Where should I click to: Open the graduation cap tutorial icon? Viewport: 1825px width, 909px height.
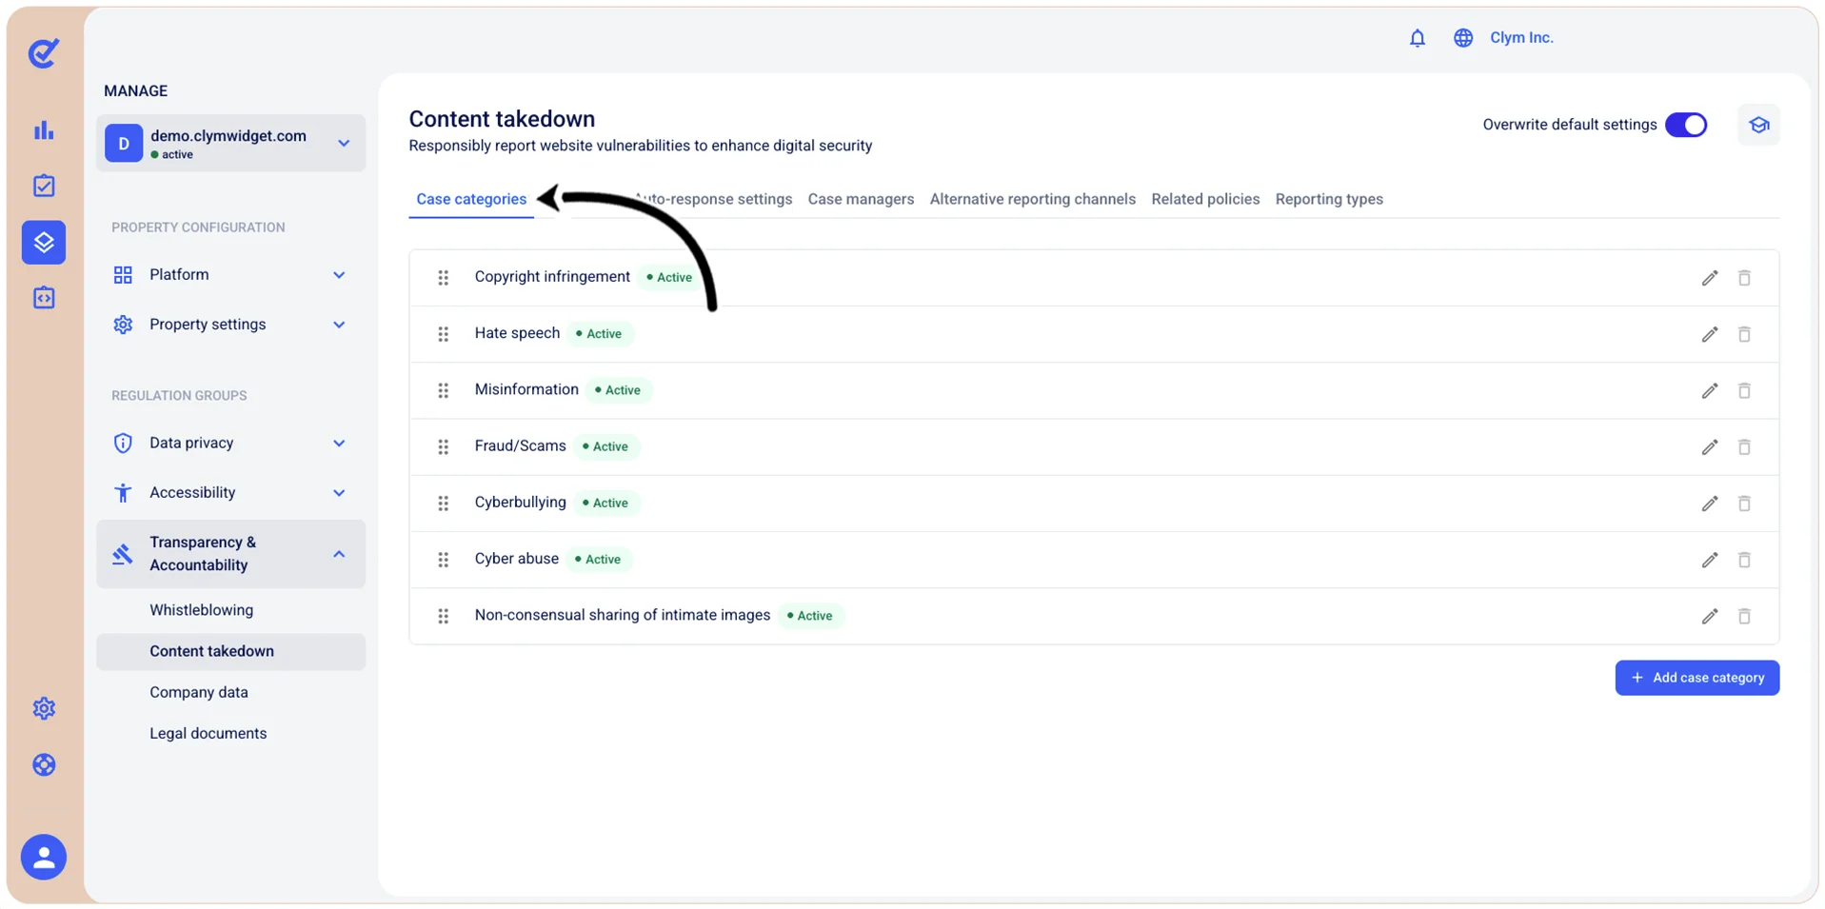click(x=1758, y=125)
